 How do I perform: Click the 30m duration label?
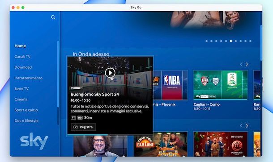[88, 118]
